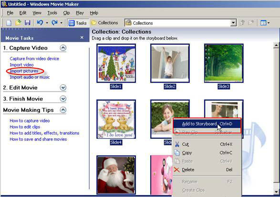Click the Undo arrow icon
Screen dimensions: 280x197
(40, 23)
